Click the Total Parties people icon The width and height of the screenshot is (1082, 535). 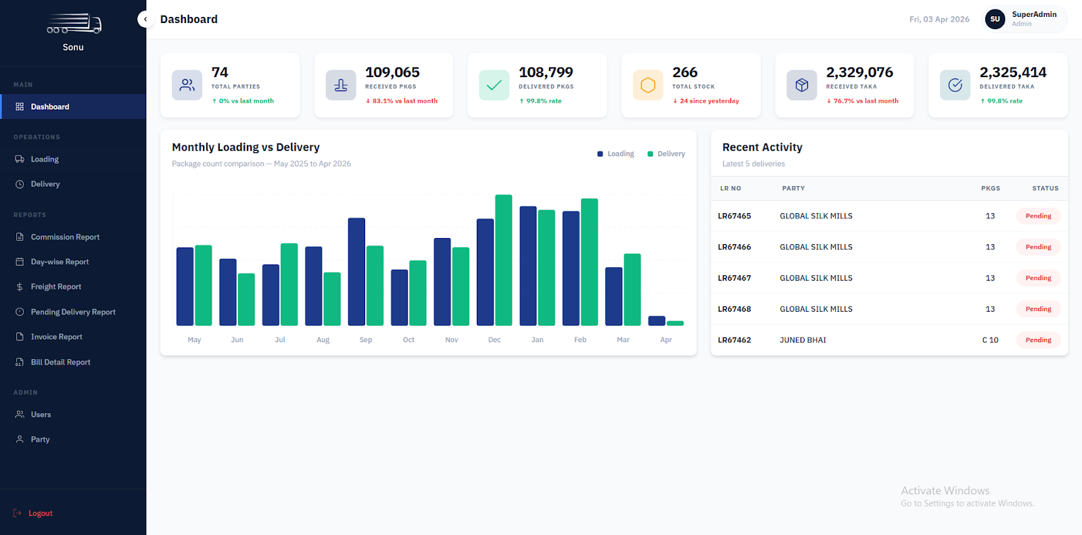[x=187, y=85]
